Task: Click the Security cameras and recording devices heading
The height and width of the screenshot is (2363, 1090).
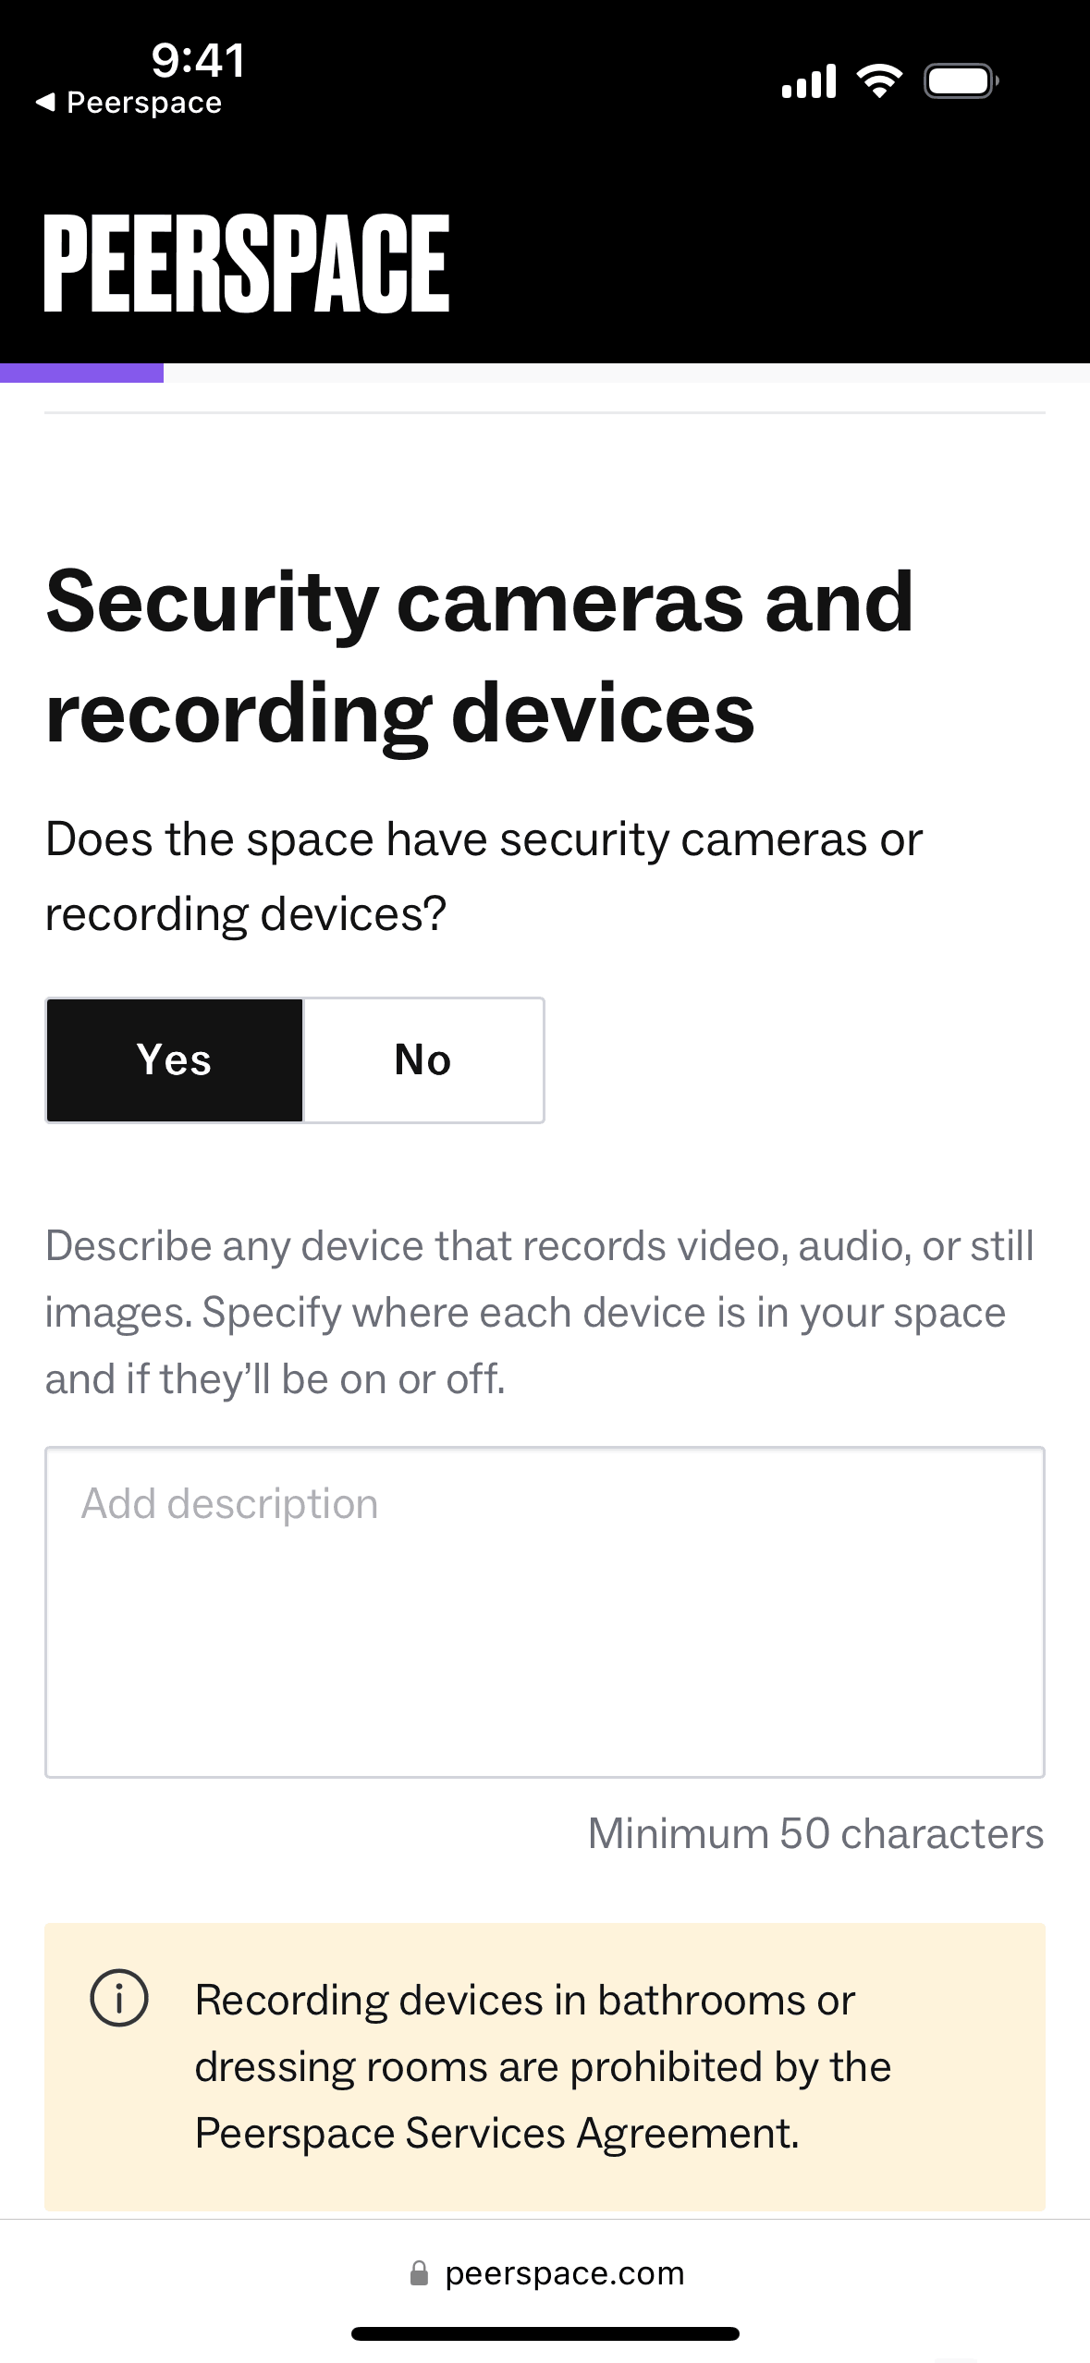Action: coord(480,656)
